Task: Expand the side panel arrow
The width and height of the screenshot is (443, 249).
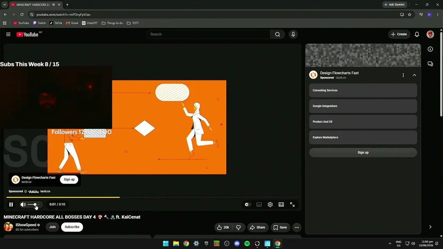Action: [430, 227]
